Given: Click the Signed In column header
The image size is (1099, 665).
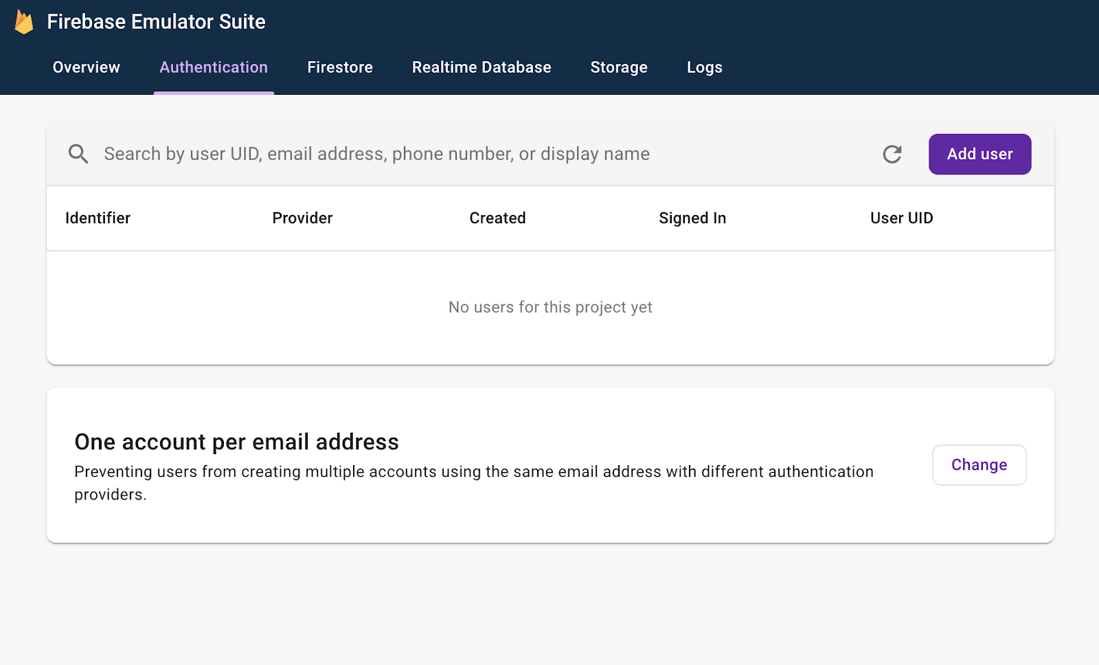Looking at the screenshot, I should [x=692, y=218].
